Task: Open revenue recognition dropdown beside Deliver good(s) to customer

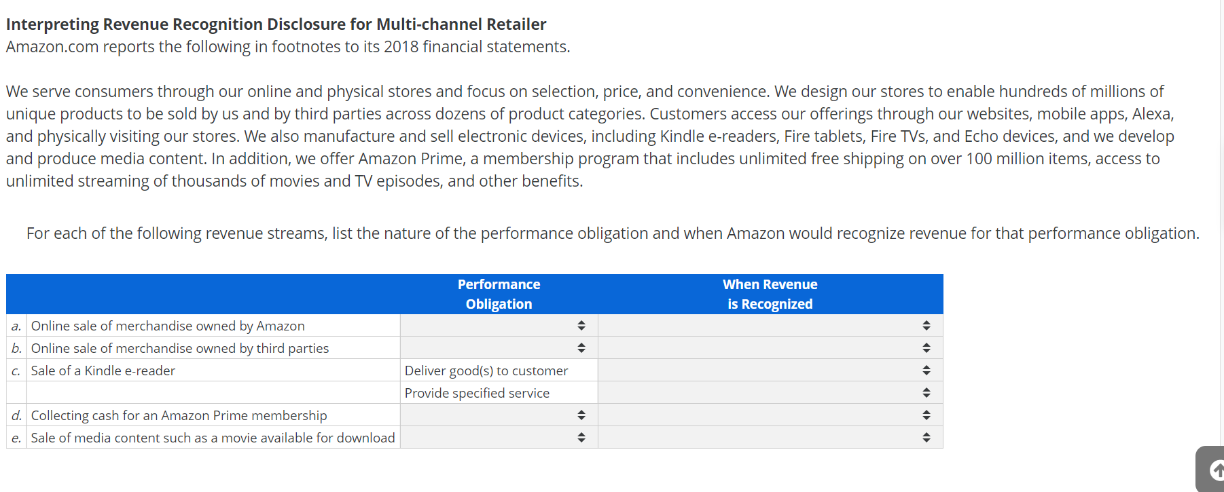Action: coord(926,370)
